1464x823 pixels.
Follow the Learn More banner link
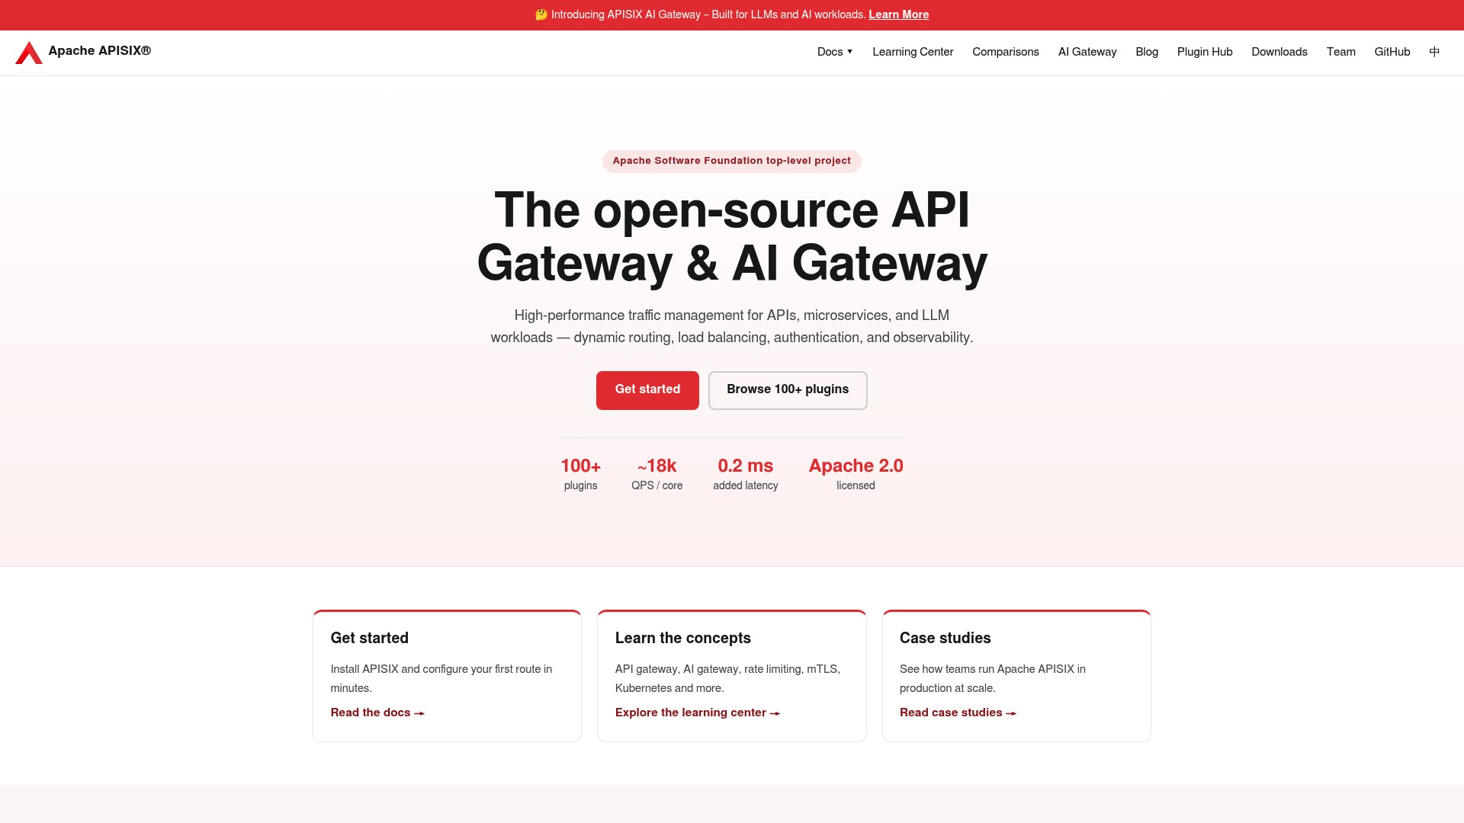pyautogui.click(x=899, y=14)
